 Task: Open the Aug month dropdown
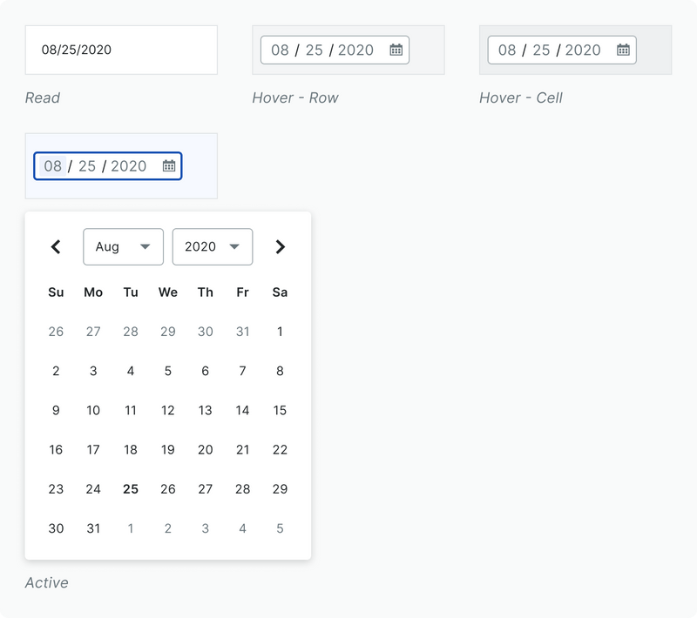123,246
